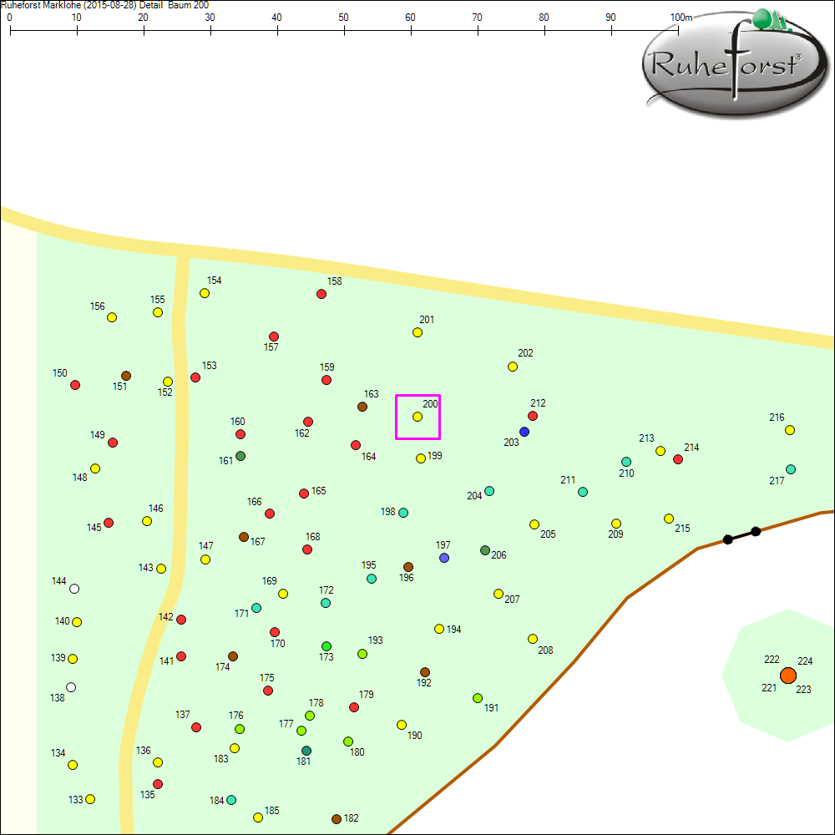The width and height of the screenshot is (835, 835).
Task: Click the 100m scale label
Action: pos(681,18)
